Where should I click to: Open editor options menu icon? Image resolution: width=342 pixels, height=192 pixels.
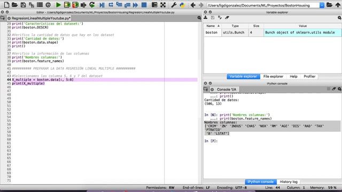199,18
